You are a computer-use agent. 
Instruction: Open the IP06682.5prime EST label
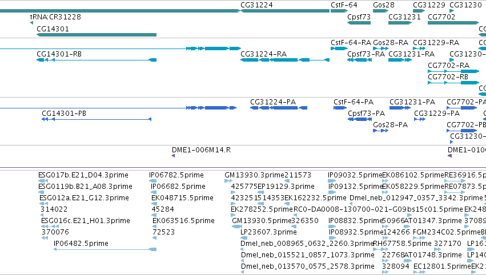(178, 187)
